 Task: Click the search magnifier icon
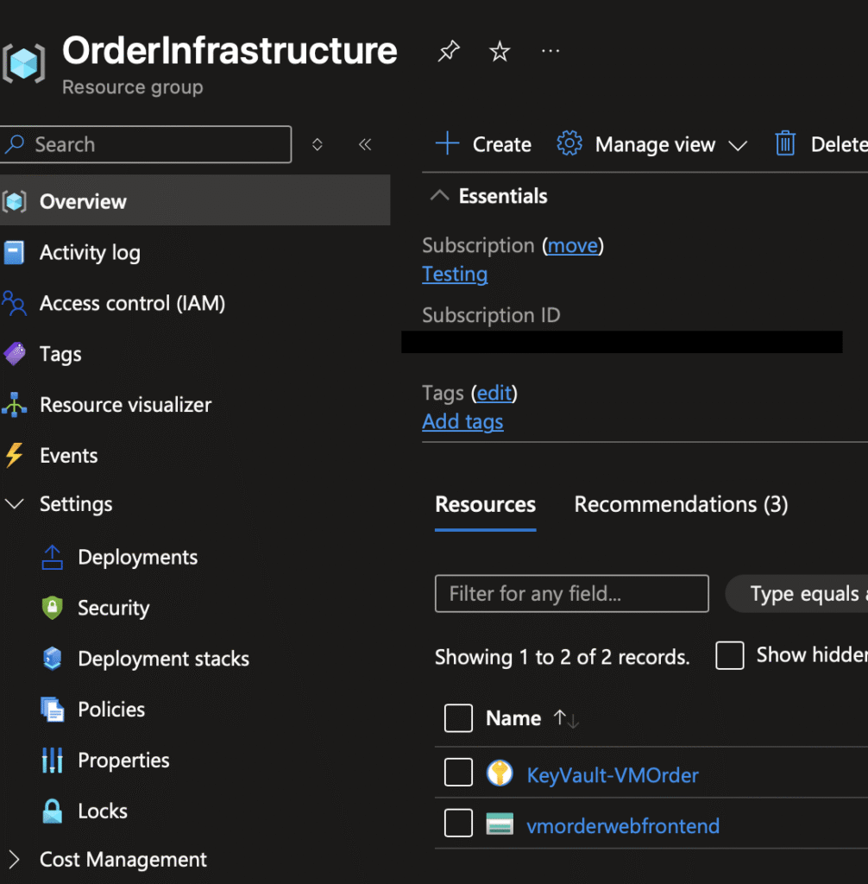(15, 144)
